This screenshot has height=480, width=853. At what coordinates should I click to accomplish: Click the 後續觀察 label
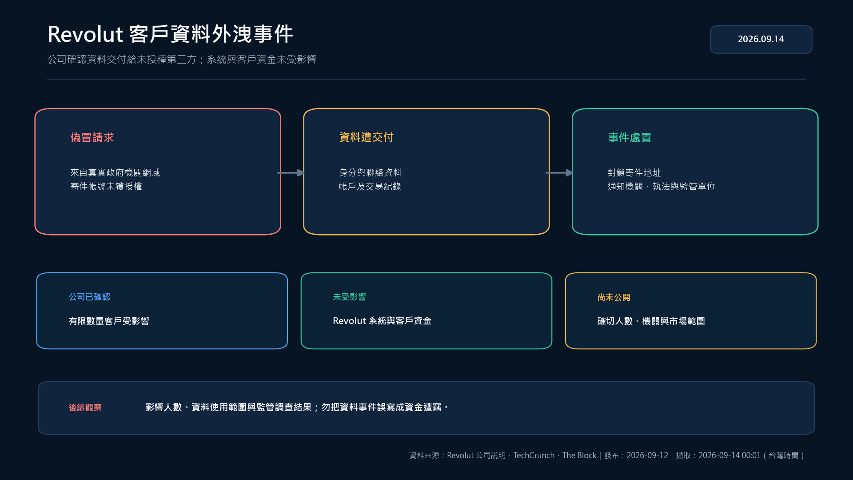[85, 408]
